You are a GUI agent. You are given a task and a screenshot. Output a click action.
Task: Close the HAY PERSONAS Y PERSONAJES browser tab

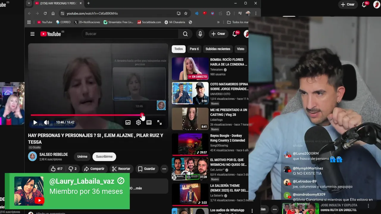coord(80,3)
